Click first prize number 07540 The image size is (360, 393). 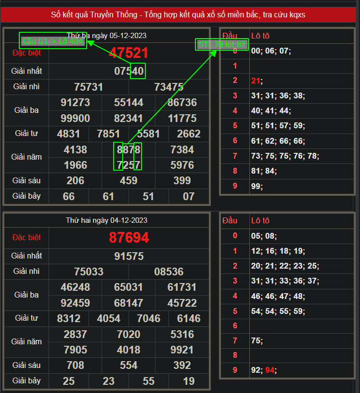[x=129, y=71]
